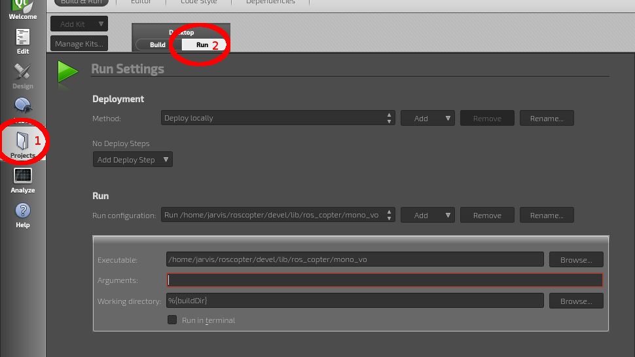
Task: Open the Run configuration combo box
Action: (x=278, y=216)
